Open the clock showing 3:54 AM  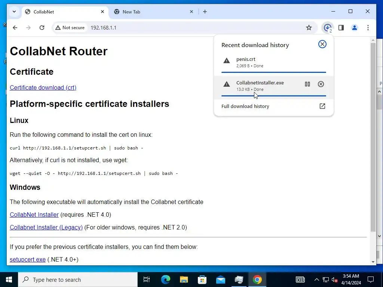tap(351, 280)
